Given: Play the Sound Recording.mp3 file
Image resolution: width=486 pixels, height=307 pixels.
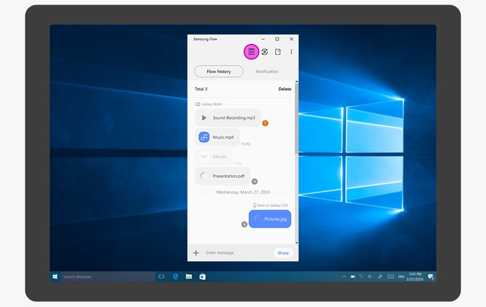Looking at the screenshot, I should click(204, 118).
